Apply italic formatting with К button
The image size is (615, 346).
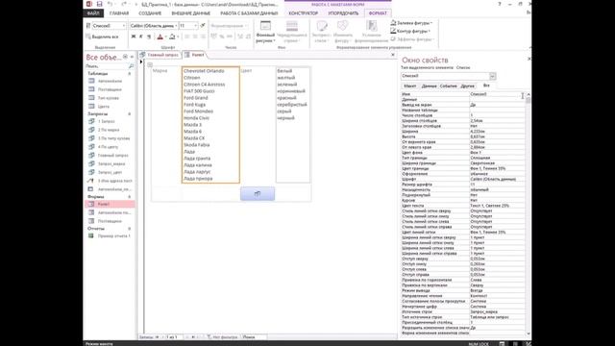(x=141, y=37)
